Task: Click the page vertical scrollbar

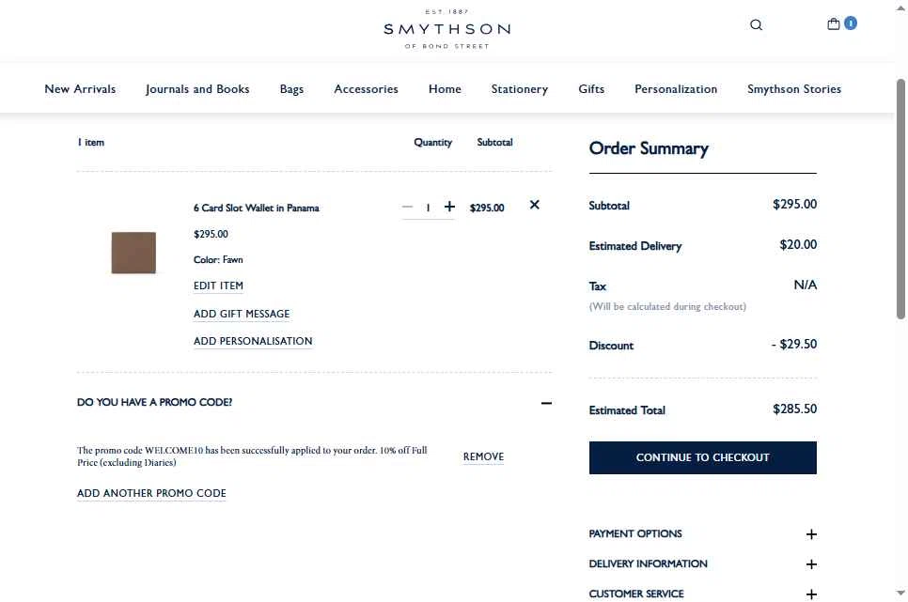Action: [x=900, y=197]
